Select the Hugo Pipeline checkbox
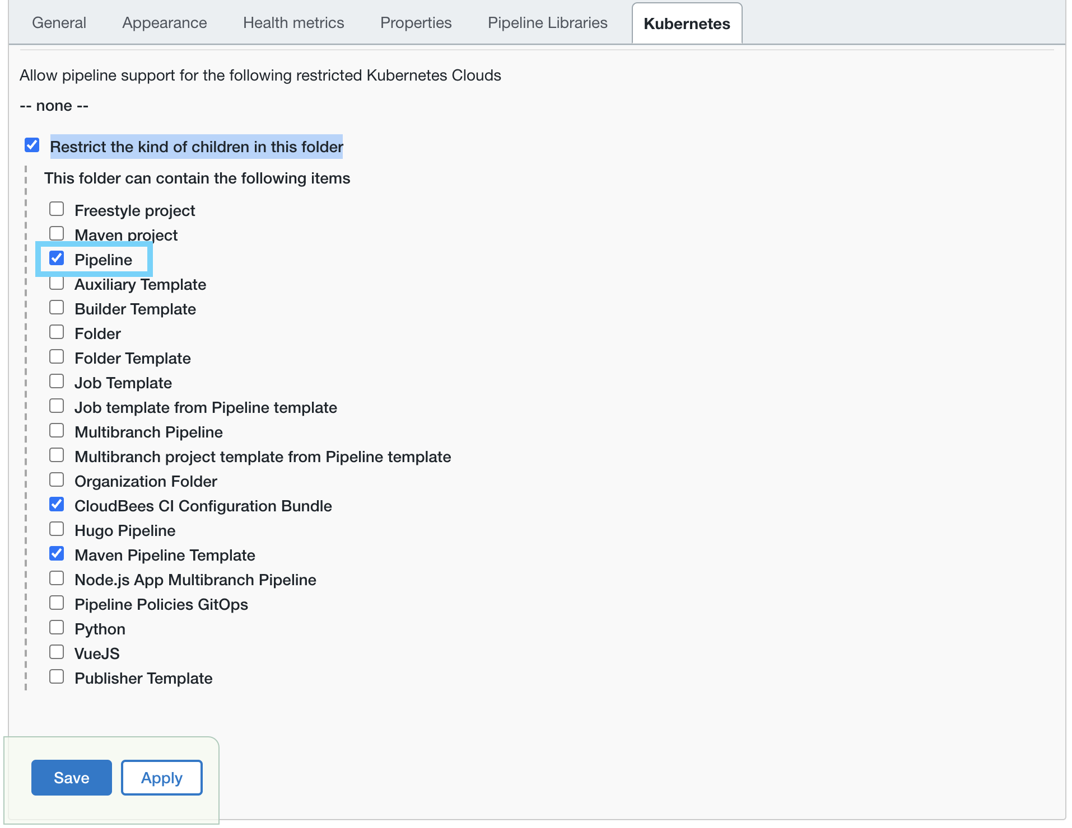 [x=57, y=529]
